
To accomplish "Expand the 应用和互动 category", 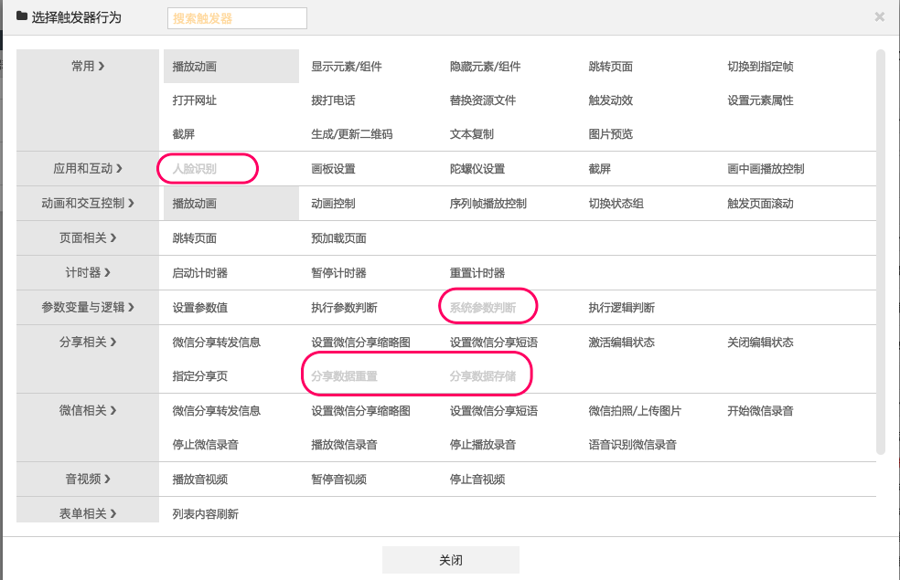I will click(x=88, y=169).
